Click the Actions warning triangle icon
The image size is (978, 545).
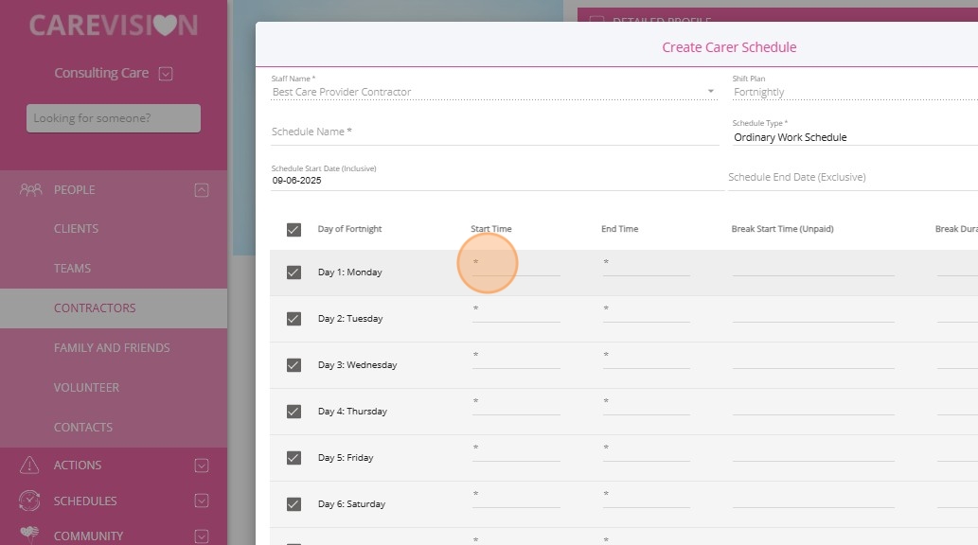[x=29, y=466]
